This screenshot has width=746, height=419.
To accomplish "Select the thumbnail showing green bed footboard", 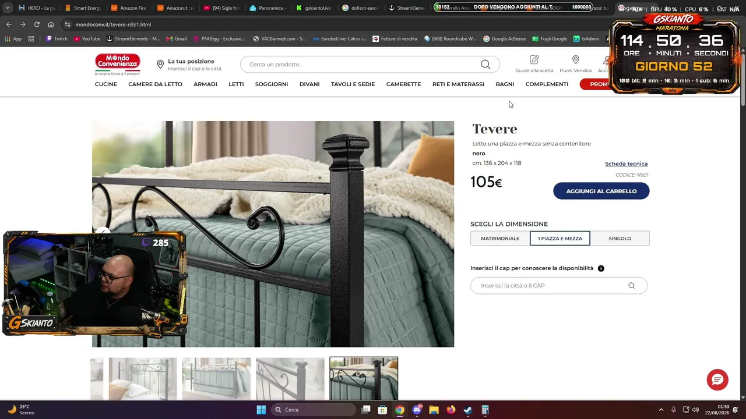I will [216, 379].
